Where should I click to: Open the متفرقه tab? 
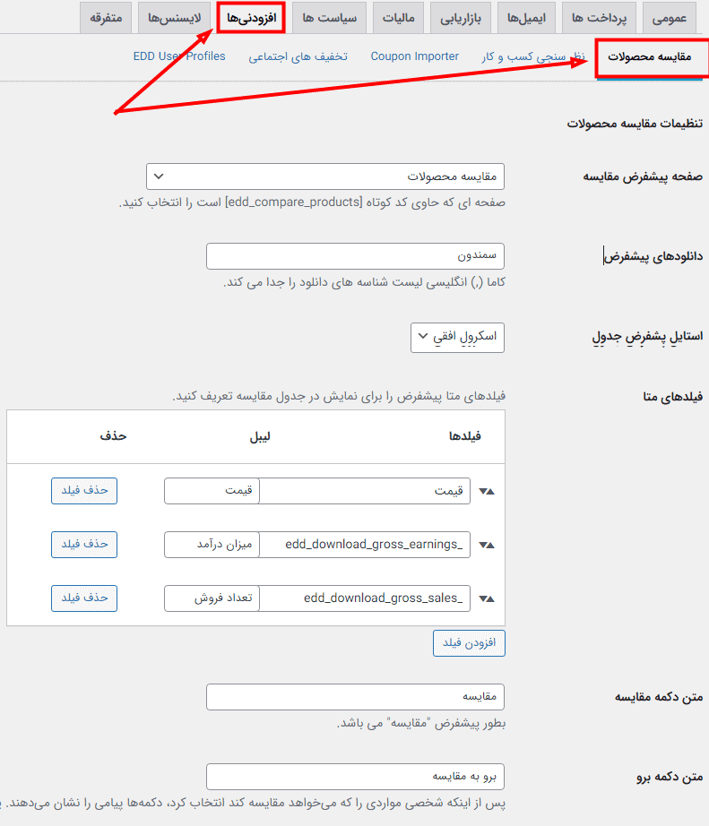(106, 18)
